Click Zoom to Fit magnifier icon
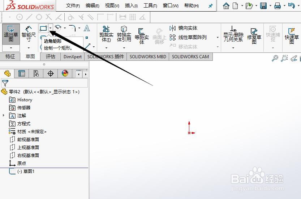Viewport: 301px width, 199px height. click(275, 58)
